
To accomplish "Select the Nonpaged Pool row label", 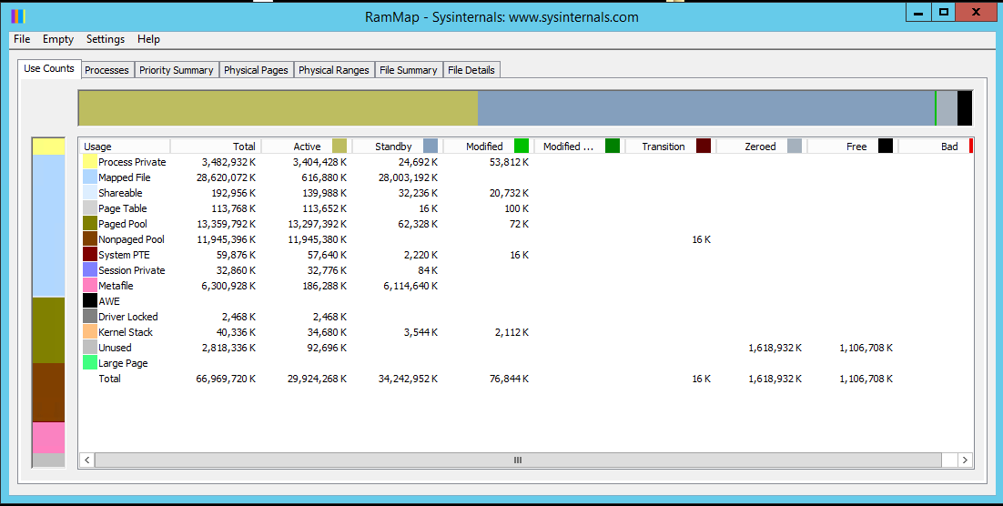I will pos(131,239).
